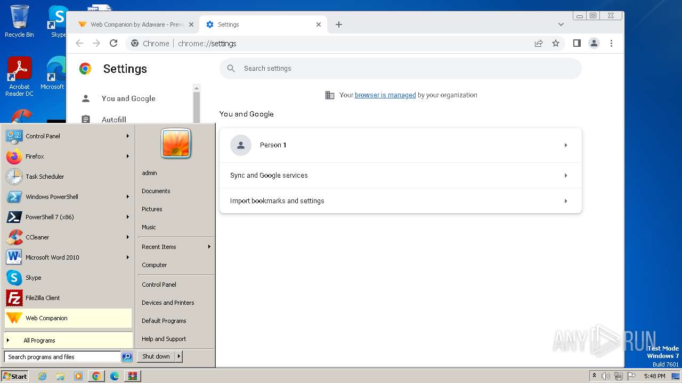
Task: Select the Settings tab
Action: 263,24
